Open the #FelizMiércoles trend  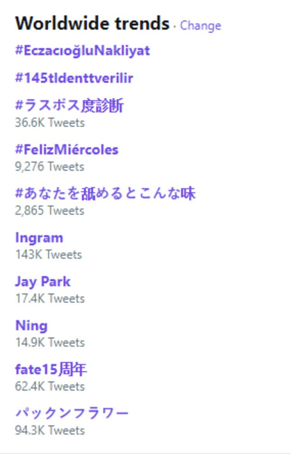66,149
